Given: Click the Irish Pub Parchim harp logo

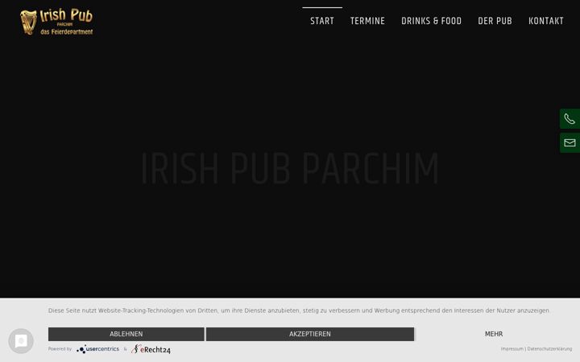Looking at the screenshot, I should tap(56, 23).
